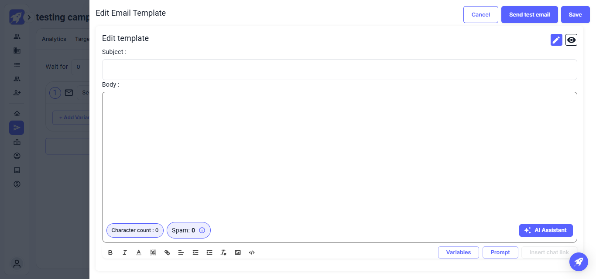The height and width of the screenshot is (279, 596).
Task: Click the Spam score info icon
Action: [202, 230]
